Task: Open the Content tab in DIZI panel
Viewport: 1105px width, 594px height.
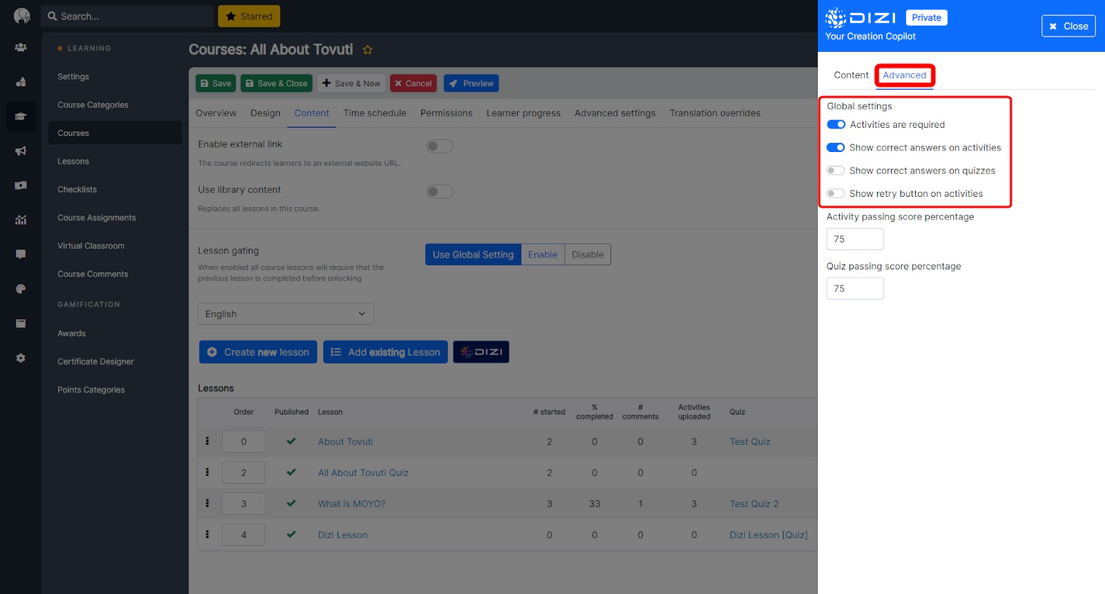Action: click(851, 75)
